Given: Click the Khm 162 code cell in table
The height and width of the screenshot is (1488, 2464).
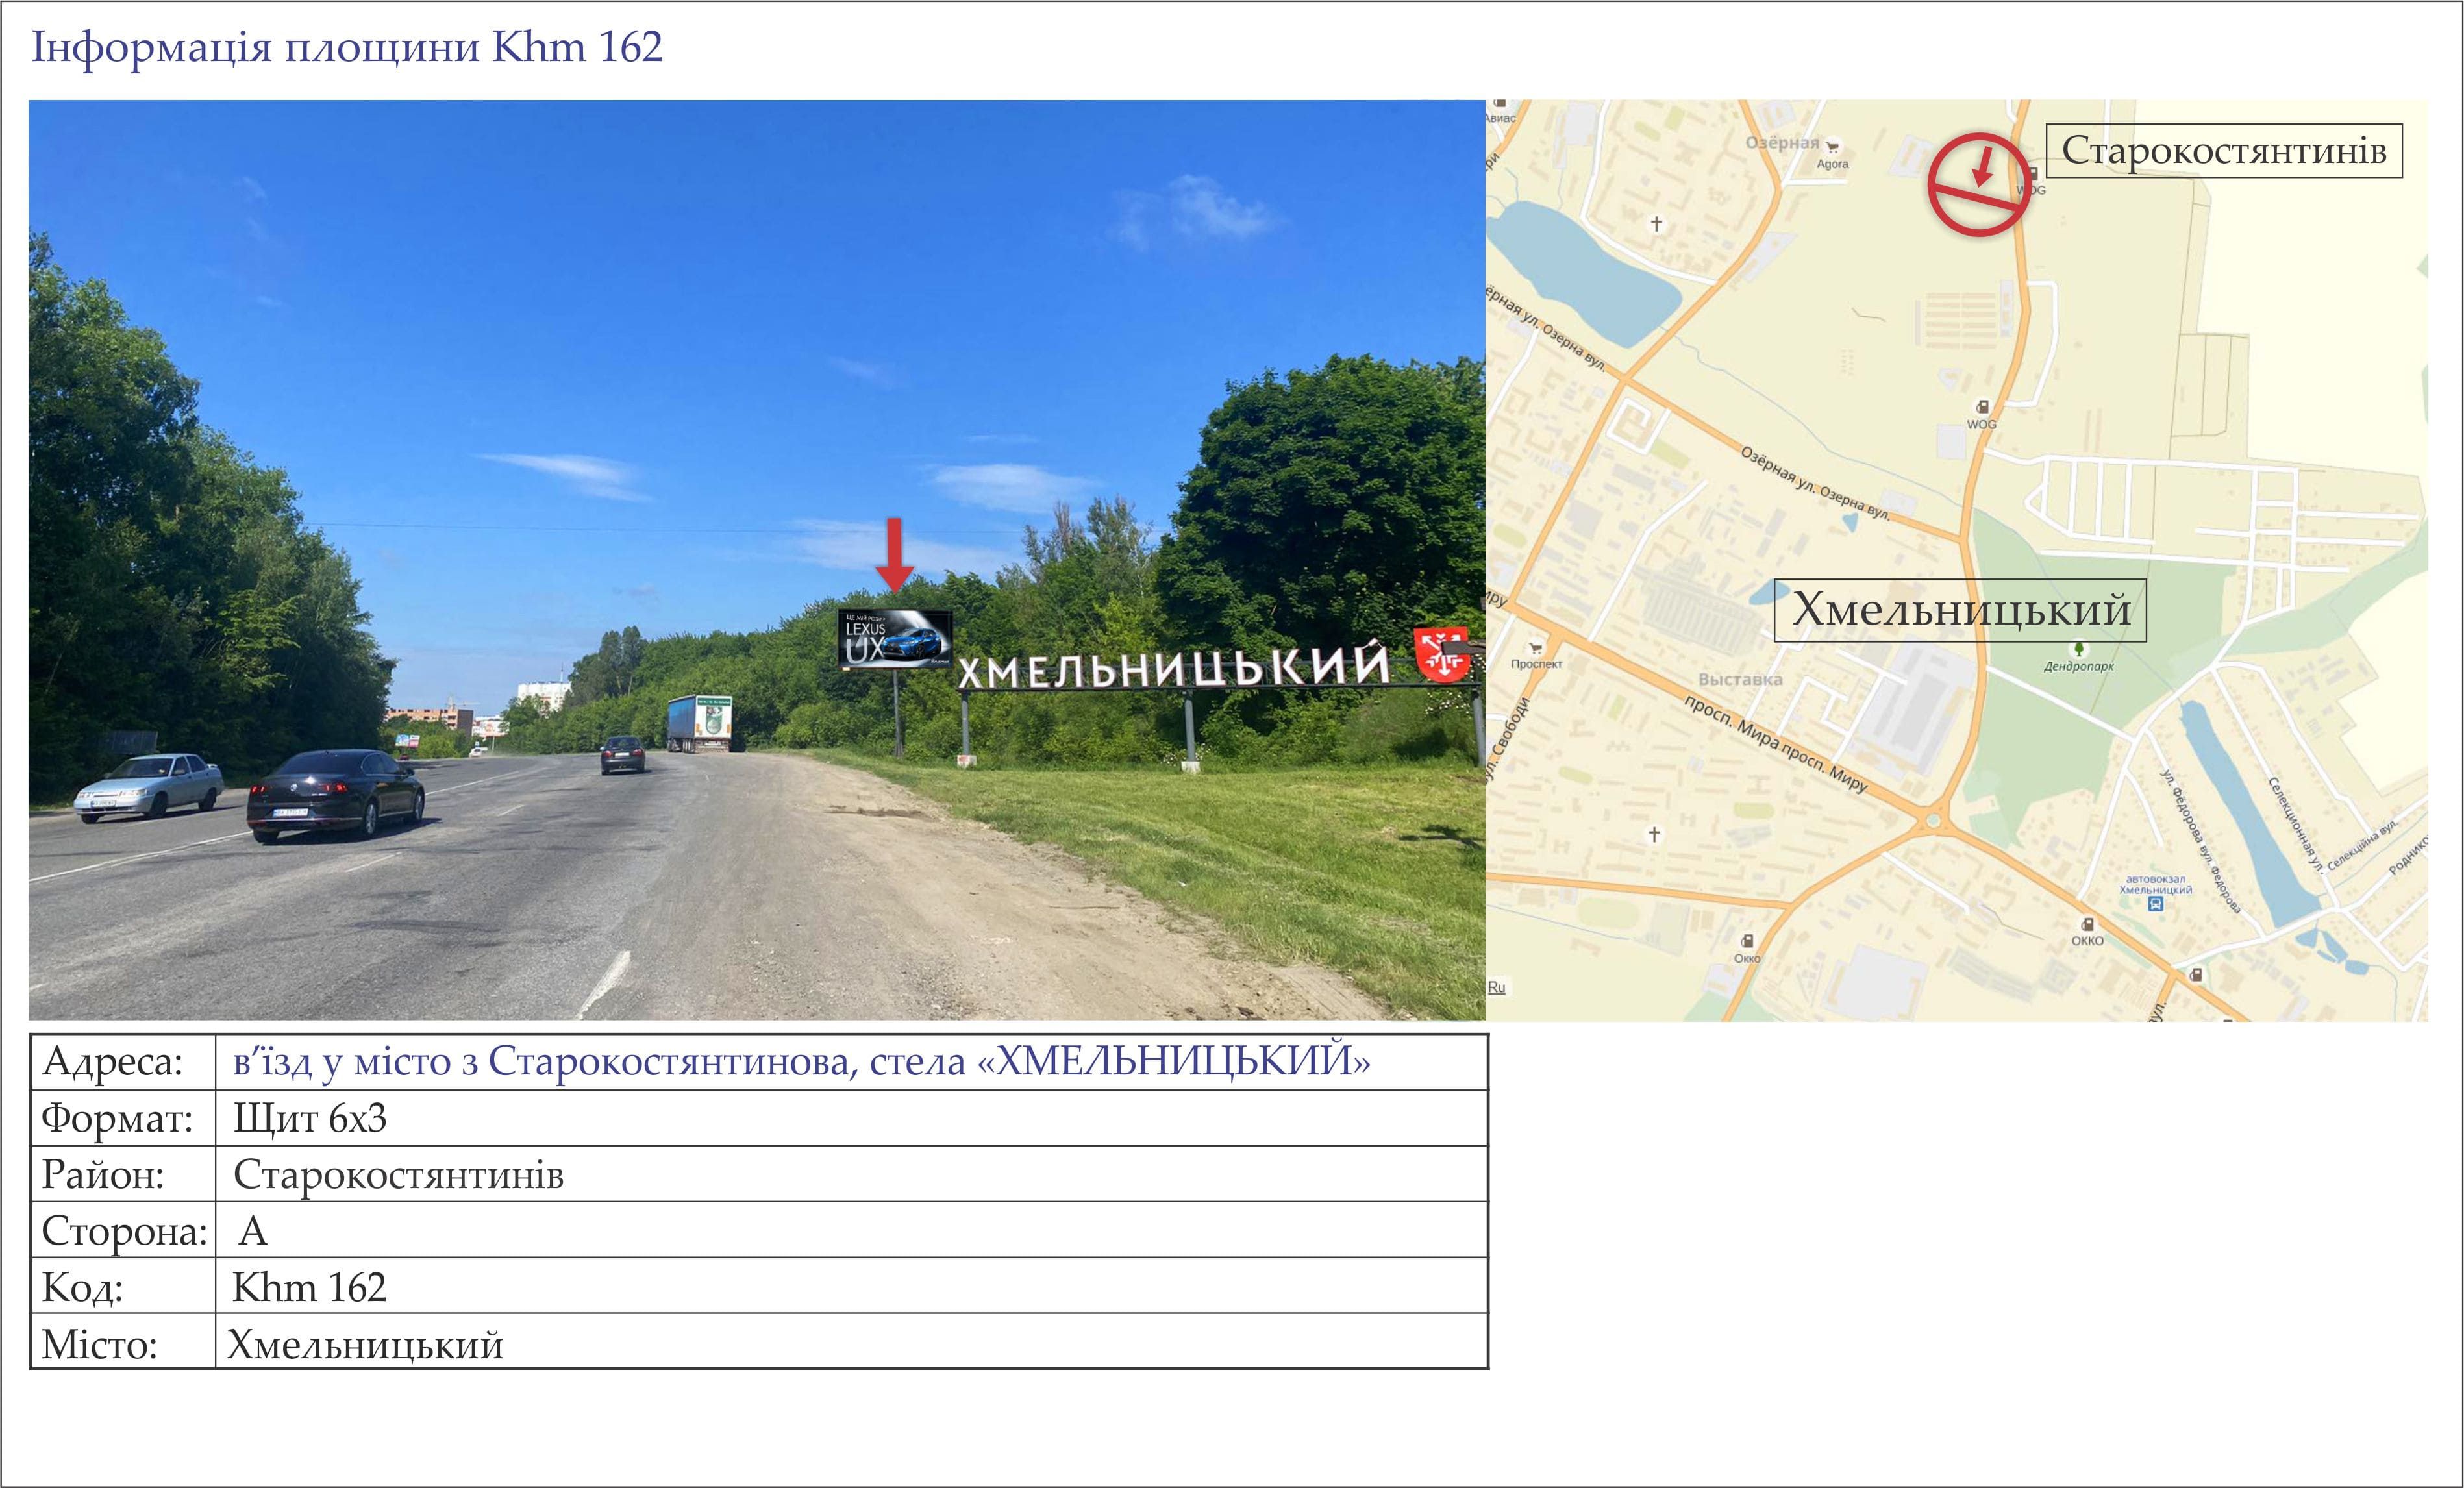Looking at the screenshot, I should [x=309, y=1287].
